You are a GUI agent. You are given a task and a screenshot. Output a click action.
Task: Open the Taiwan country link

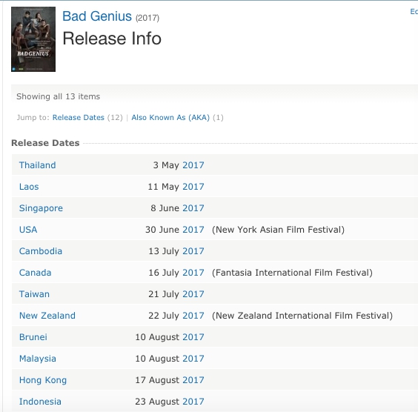point(34,294)
